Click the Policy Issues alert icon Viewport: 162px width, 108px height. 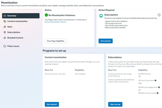click(x=5, y=46)
